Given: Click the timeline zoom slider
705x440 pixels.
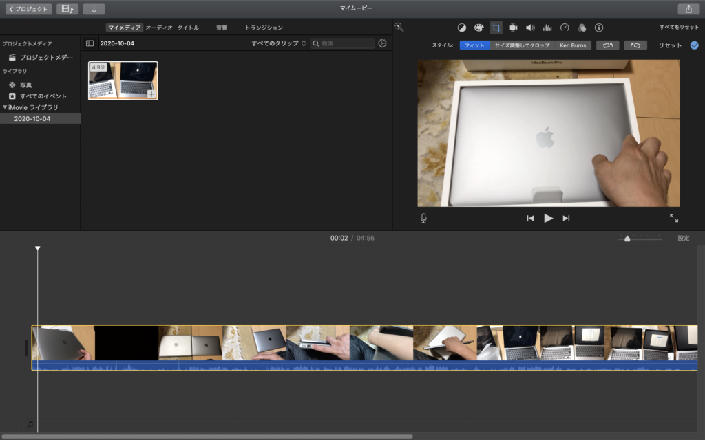Looking at the screenshot, I should tap(627, 239).
